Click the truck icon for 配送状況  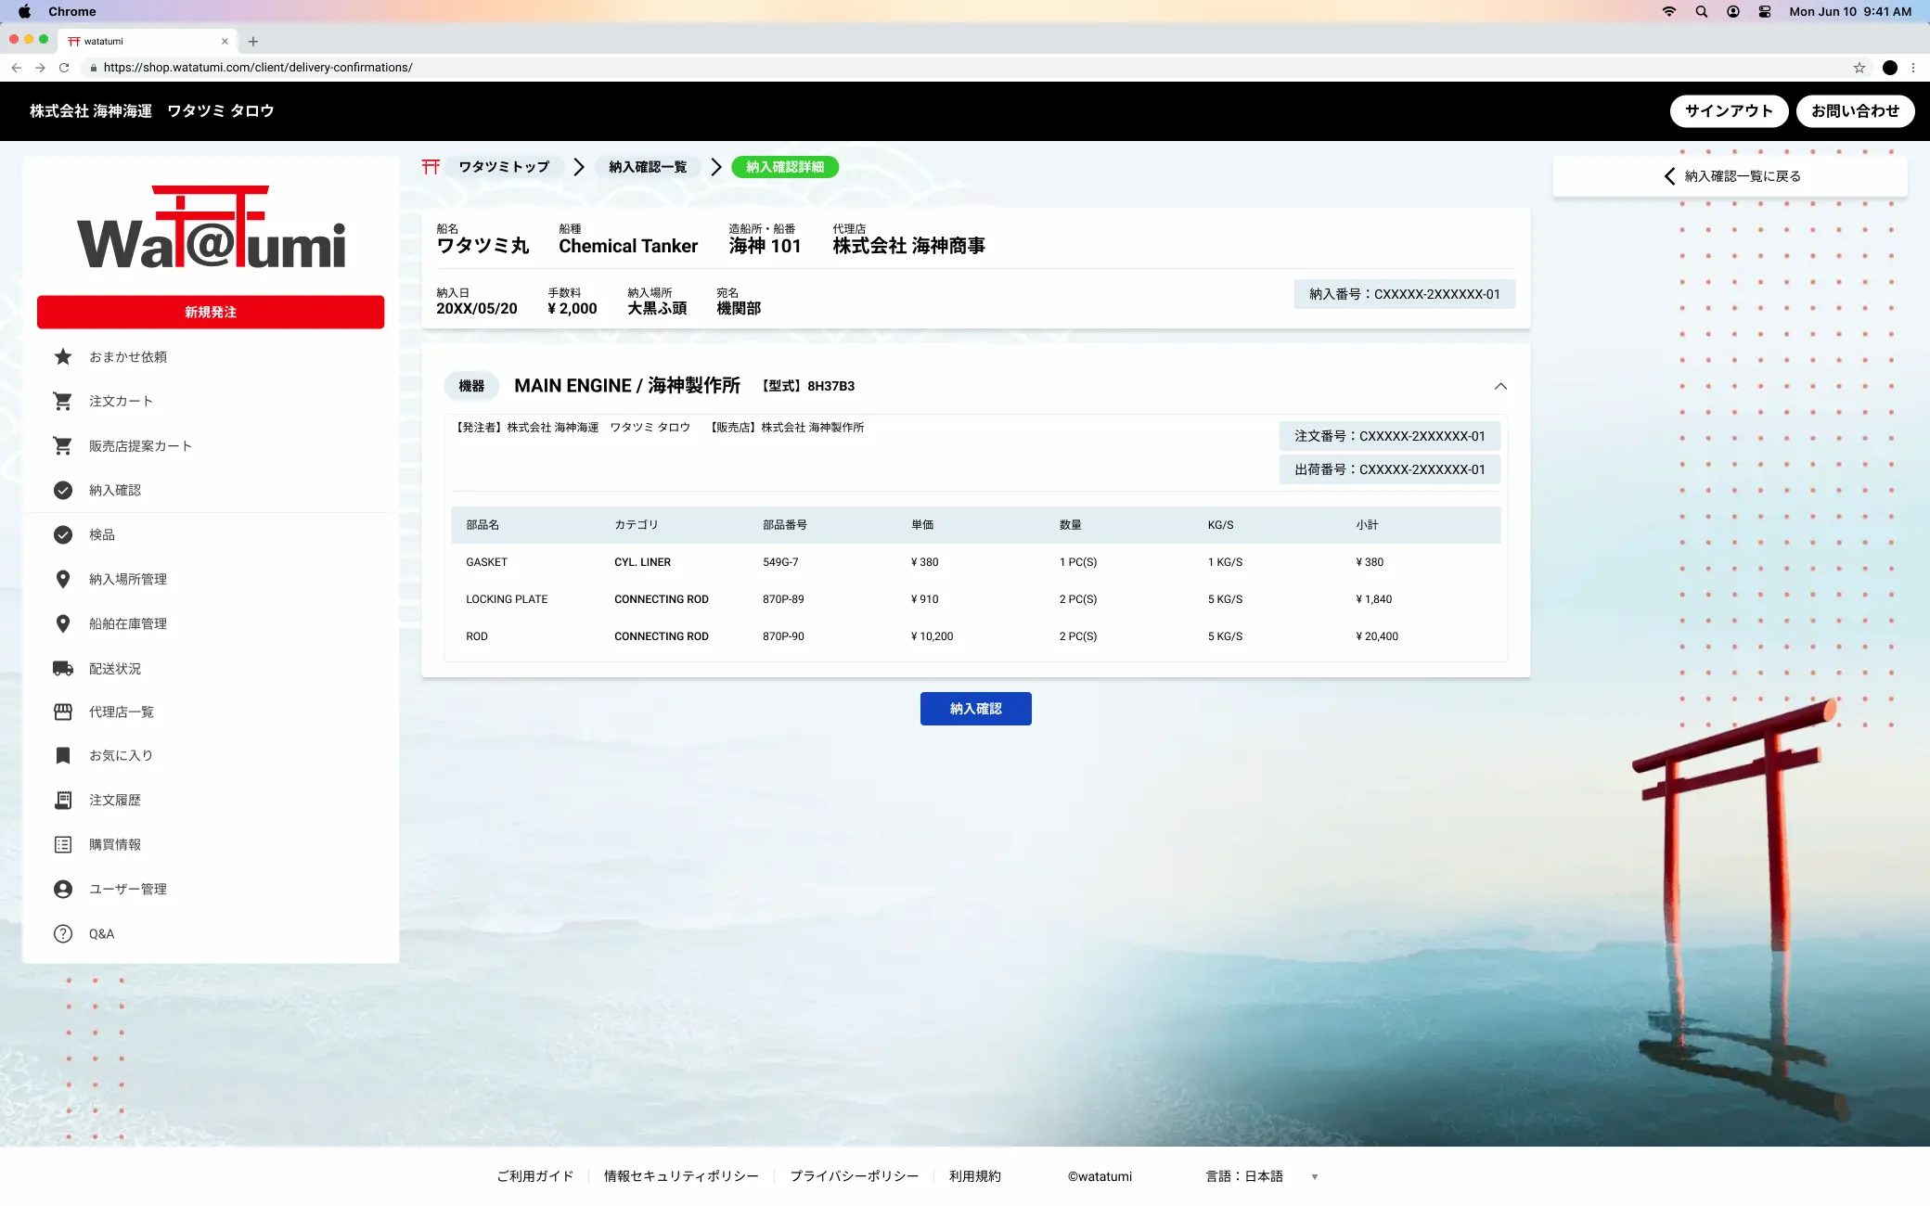tap(63, 669)
